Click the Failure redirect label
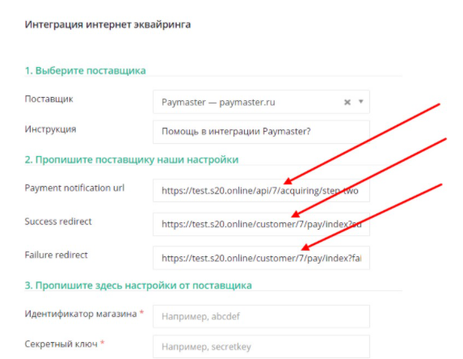Image resolution: width=463 pixels, height=359 pixels. point(56,255)
